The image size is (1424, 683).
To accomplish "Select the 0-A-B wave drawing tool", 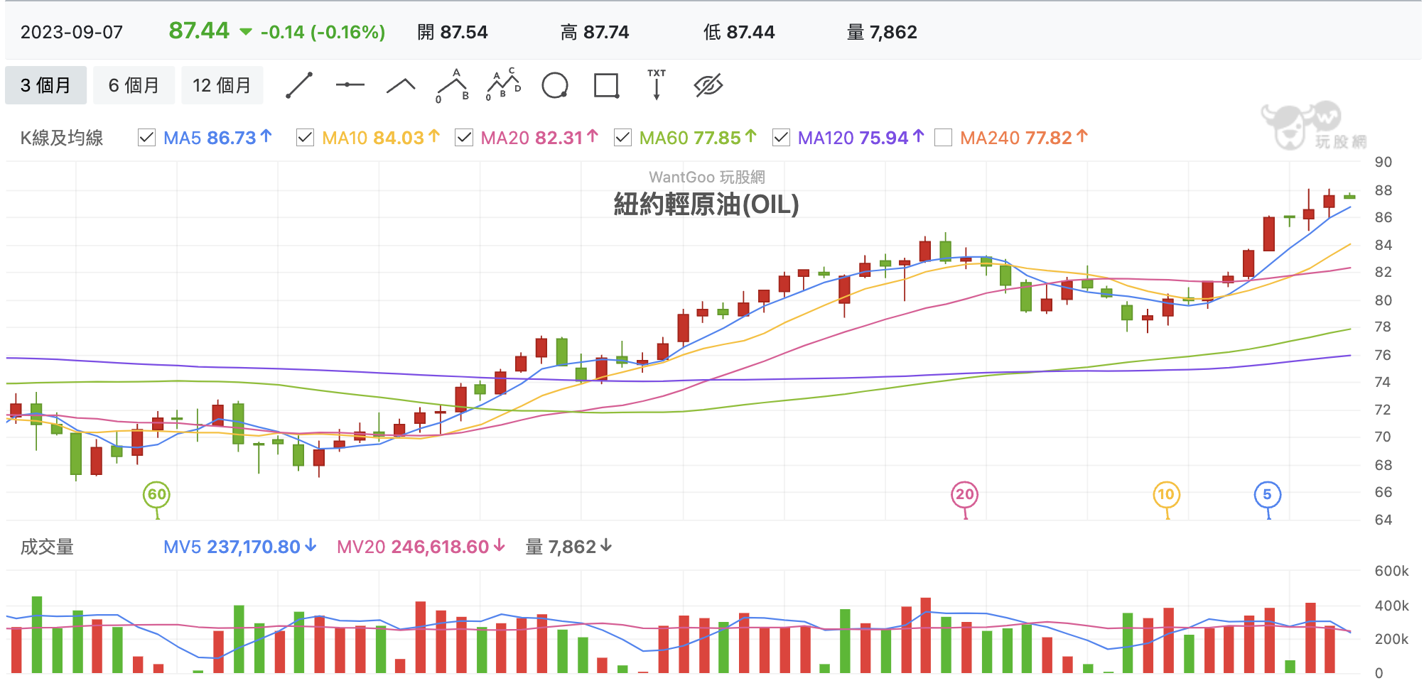I will (453, 86).
